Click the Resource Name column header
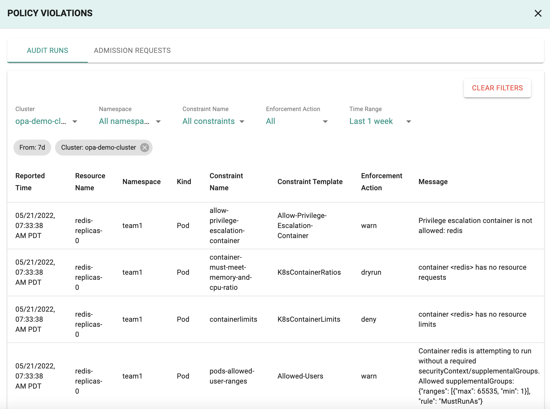Image resolution: width=550 pixels, height=409 pixels. [90, 182]
